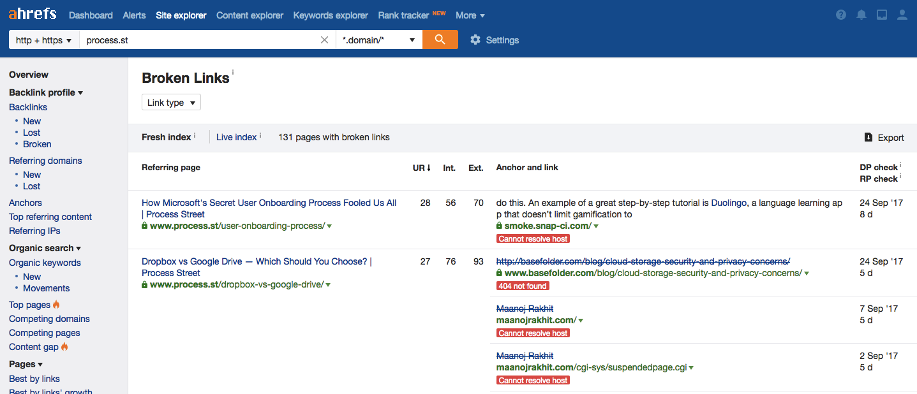Click the flame icon next to Content gap
This screenshot has height=394, width=917.
64,347
